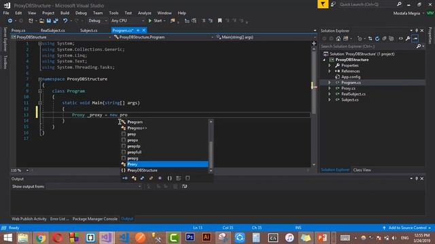
Task: Click Solution Explorer Sync with Active Document icon
Action: pos(370,39)
